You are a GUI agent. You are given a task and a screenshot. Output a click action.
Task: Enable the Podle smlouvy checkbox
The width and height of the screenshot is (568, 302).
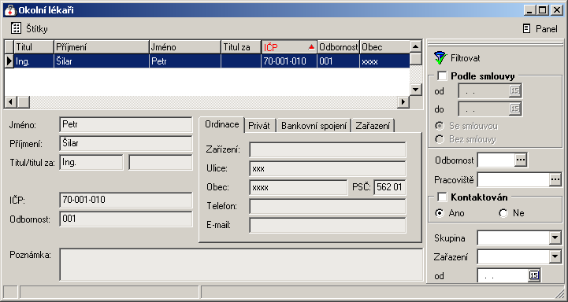442,76
